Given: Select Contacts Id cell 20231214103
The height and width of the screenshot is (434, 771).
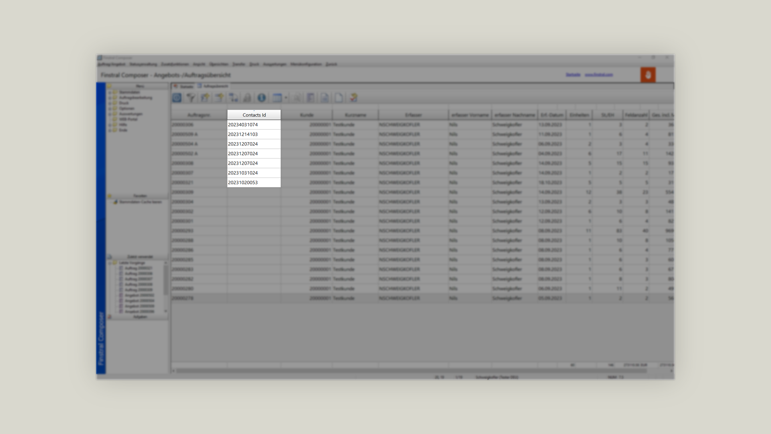Looking at the screenshot, I should (243, 134).
